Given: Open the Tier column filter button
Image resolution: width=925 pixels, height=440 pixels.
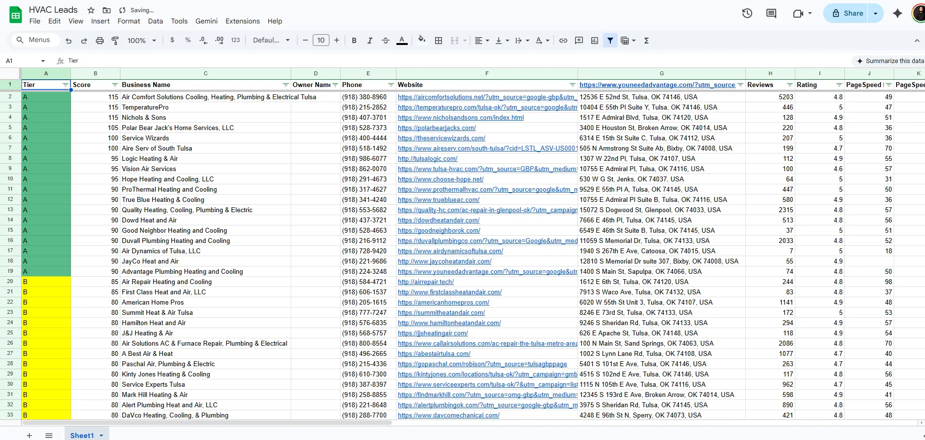Looking at the screenshot, I should tap(66, 85).
